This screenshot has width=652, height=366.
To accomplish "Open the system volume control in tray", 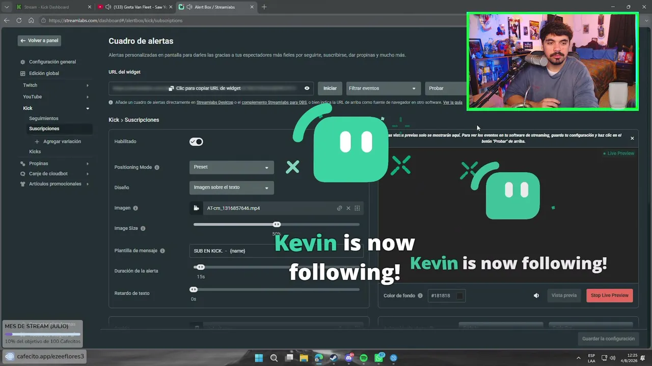I will (612, 358).
